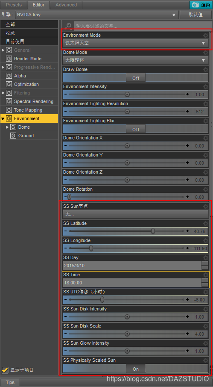
Task: Click the 默认值 Defaults button
Action: [196, 15]
